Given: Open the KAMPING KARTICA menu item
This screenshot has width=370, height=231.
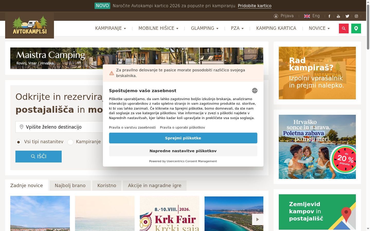Looking at the screenshot, I should click(276, 28).
